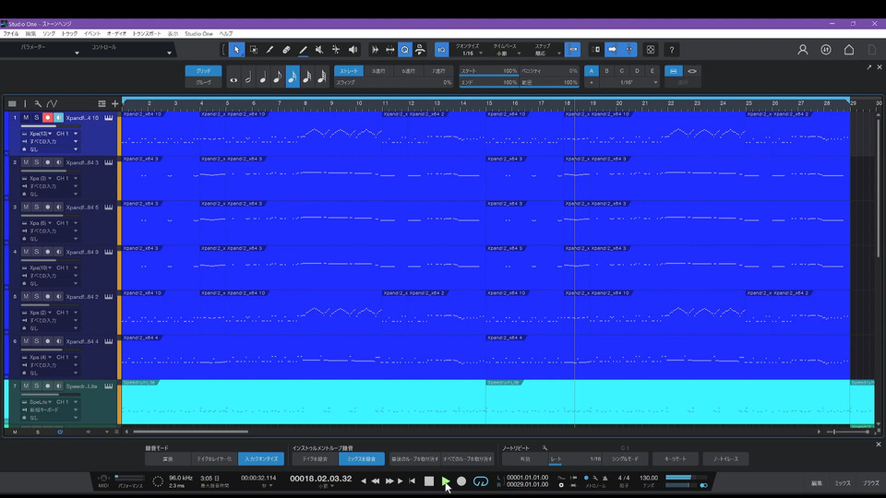Viewport: 886px width, 498px height.
Task: Select the Arrow tool in the toolbar
Action: click(236, 50)
